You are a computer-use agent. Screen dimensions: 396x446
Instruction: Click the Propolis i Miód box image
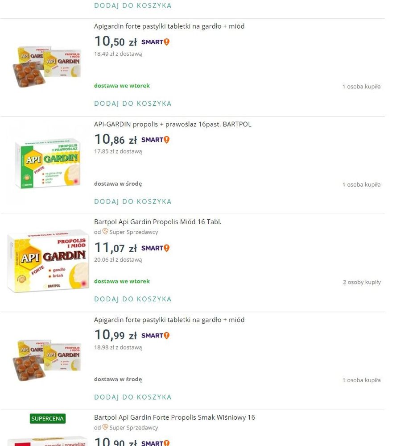pyautogui.click(x=48, y=260)
